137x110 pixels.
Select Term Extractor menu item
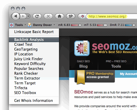(x=34, y=78)
